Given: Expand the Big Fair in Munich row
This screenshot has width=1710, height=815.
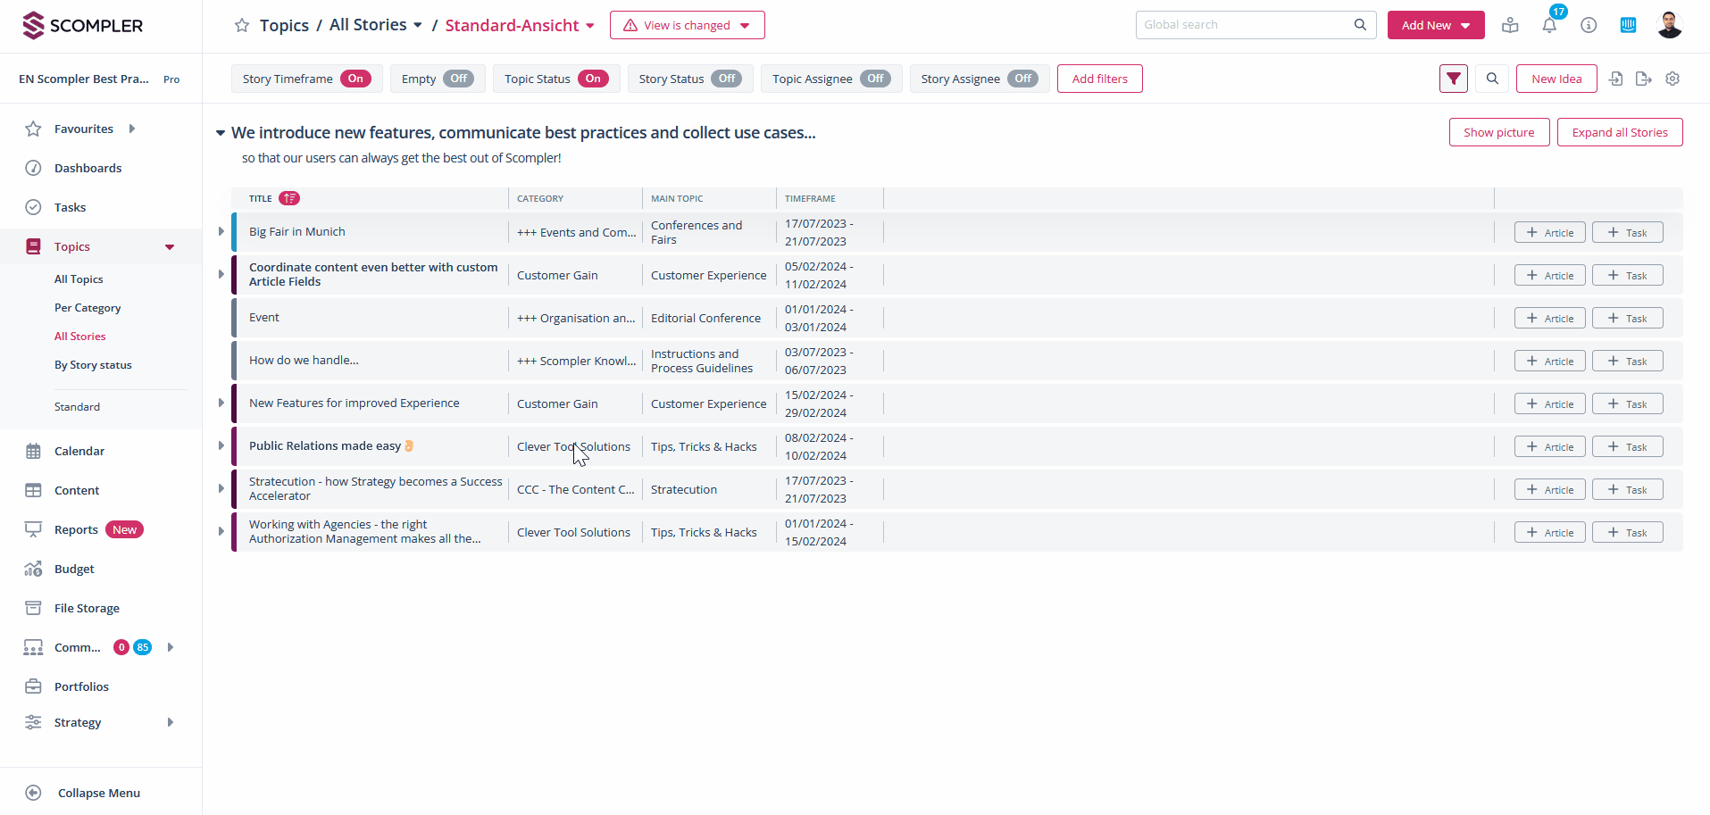Looking at the screenshot, I should (221, 232).
